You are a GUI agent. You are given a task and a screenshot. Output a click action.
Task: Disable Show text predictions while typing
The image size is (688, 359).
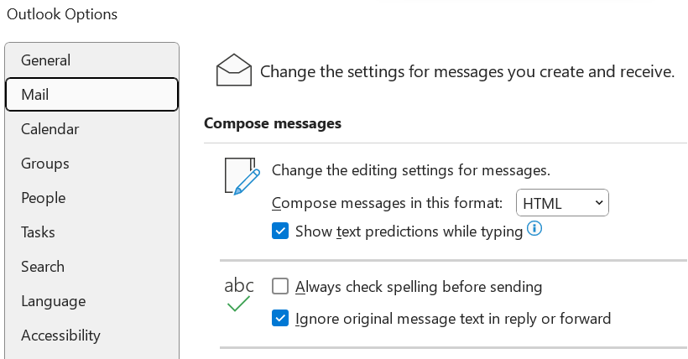(x=280, y=232)
